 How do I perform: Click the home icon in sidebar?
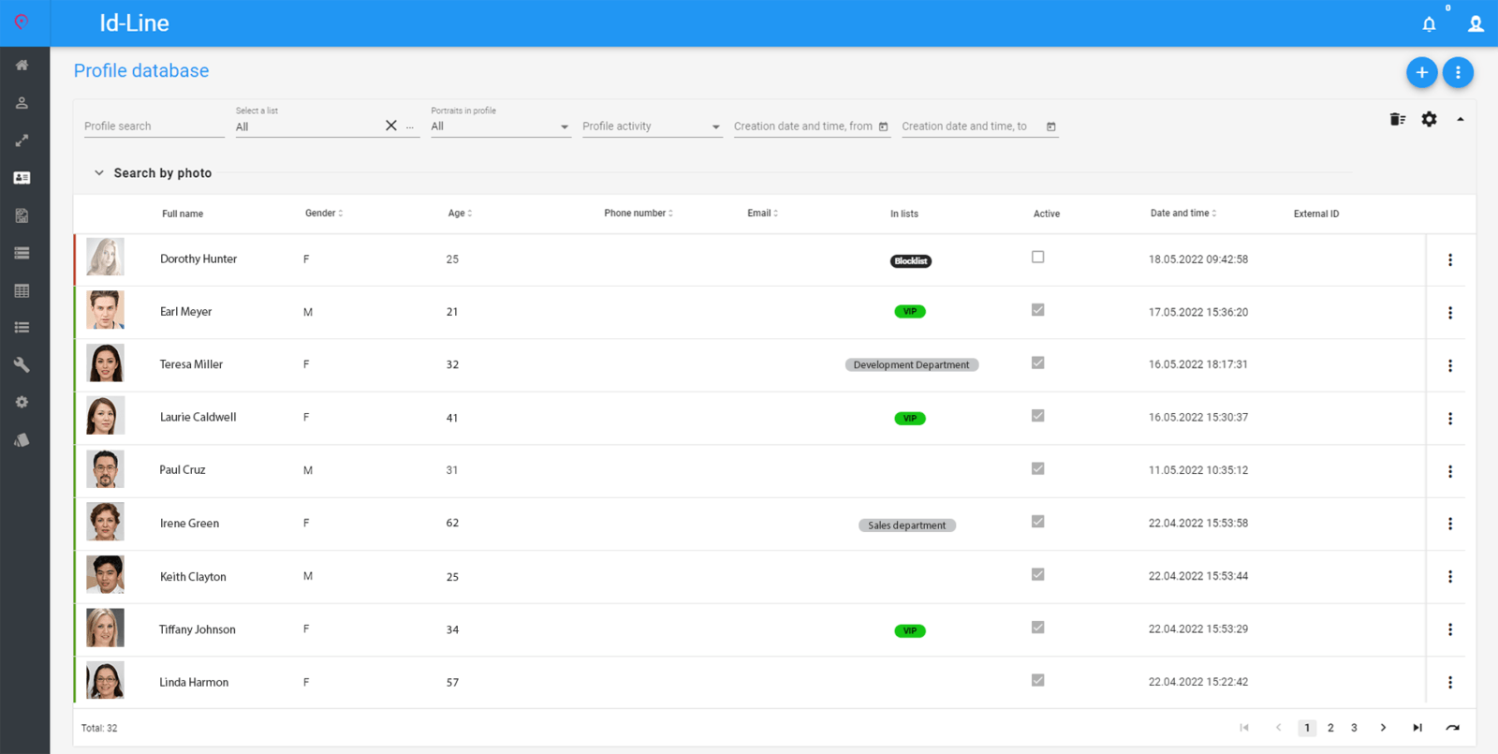[22, 66]
